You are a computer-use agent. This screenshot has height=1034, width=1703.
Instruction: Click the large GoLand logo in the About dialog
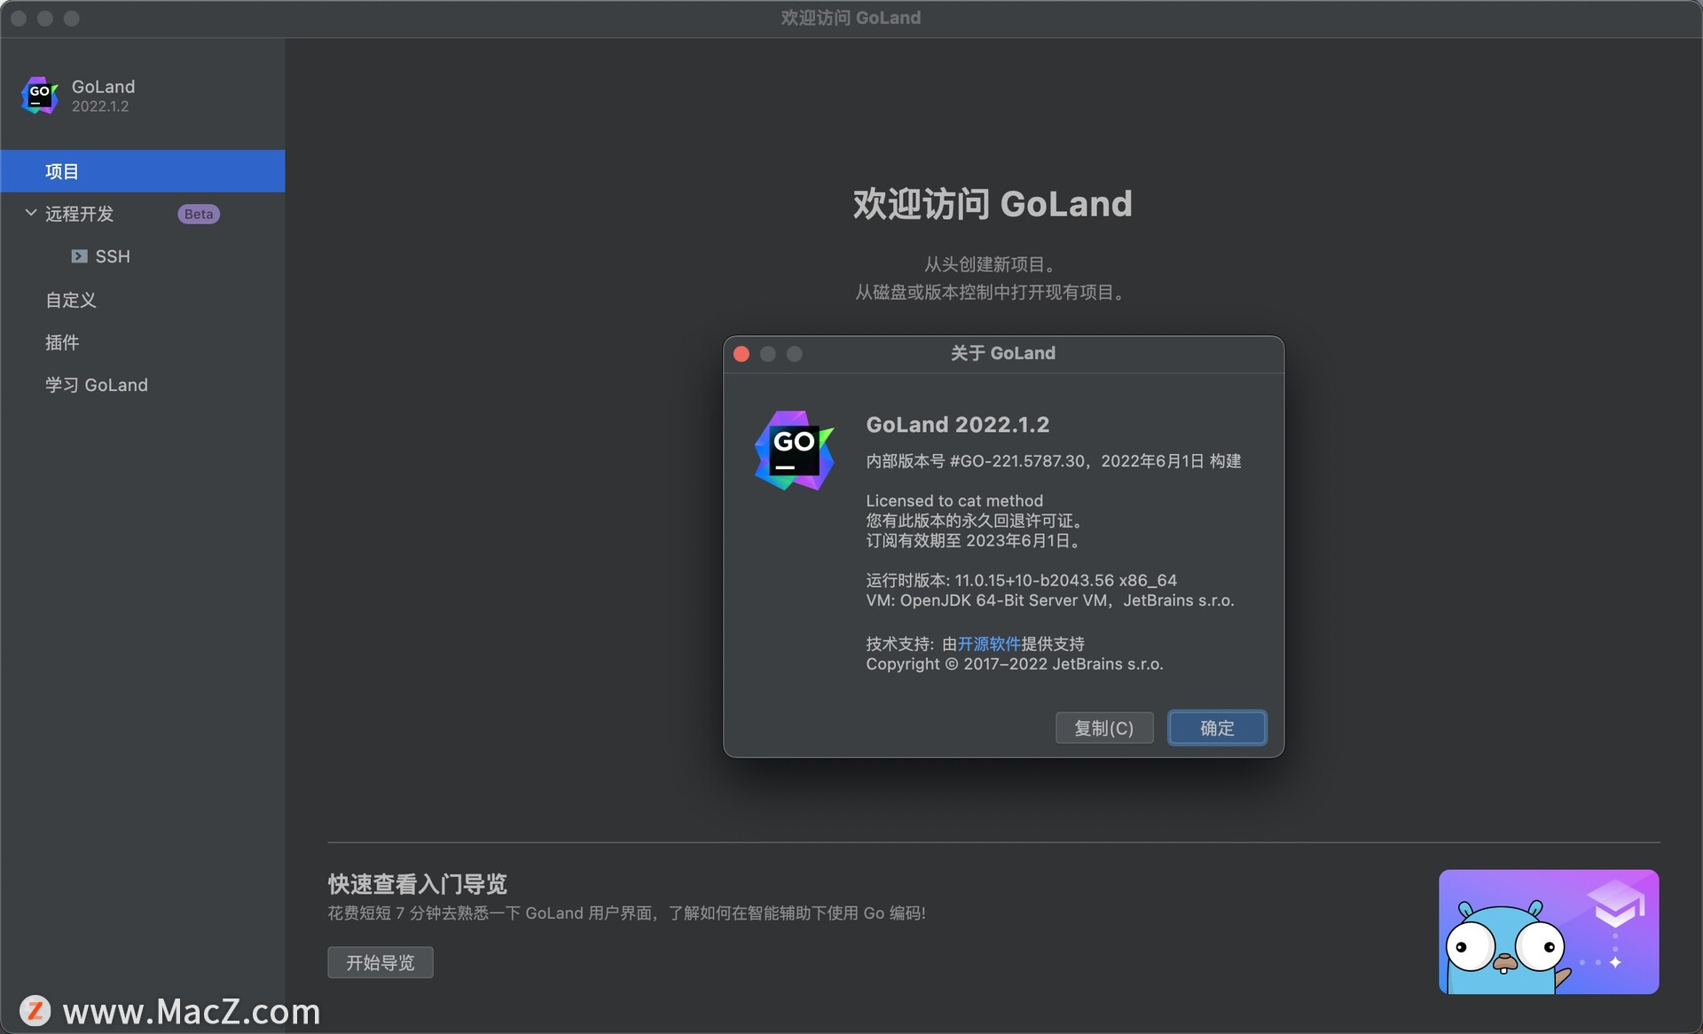click(x=794, y=450)
